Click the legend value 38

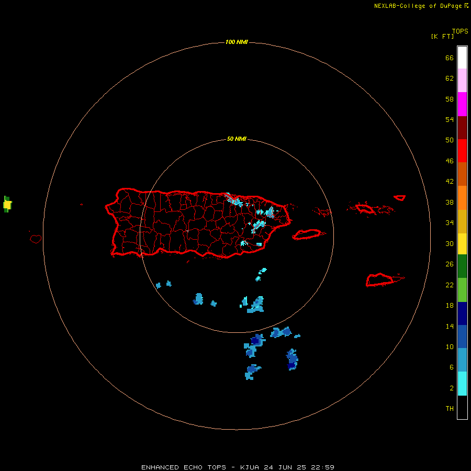click(450, 202)
